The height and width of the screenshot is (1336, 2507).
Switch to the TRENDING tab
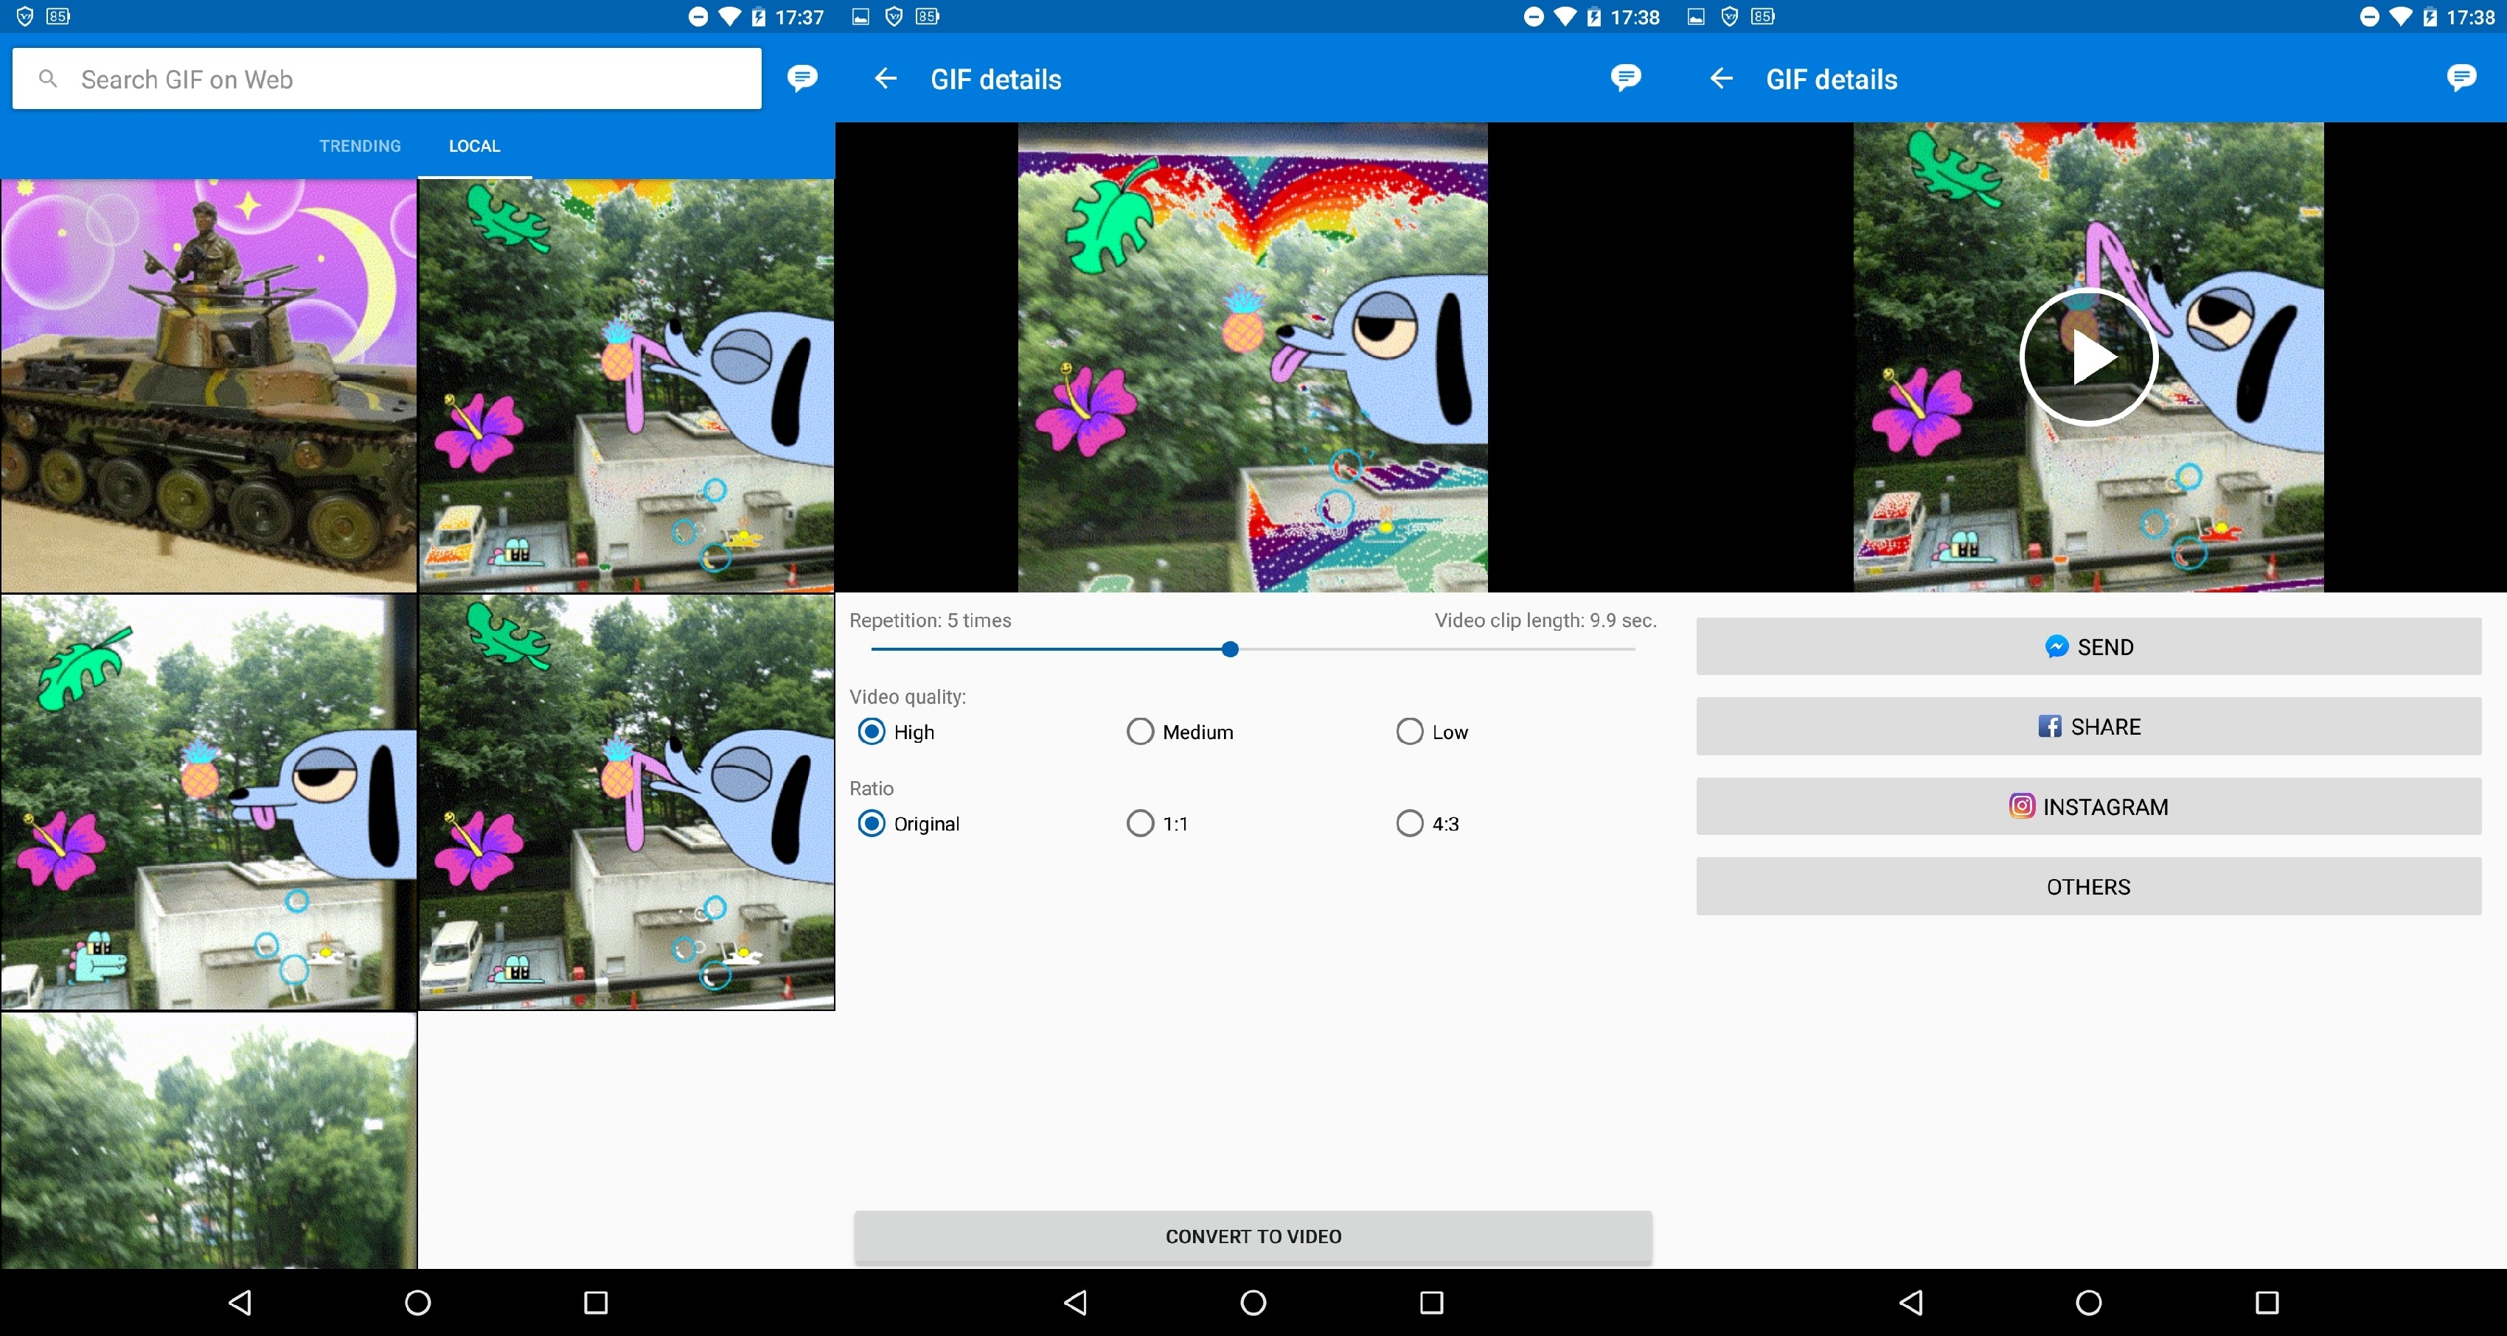(360, 146)
